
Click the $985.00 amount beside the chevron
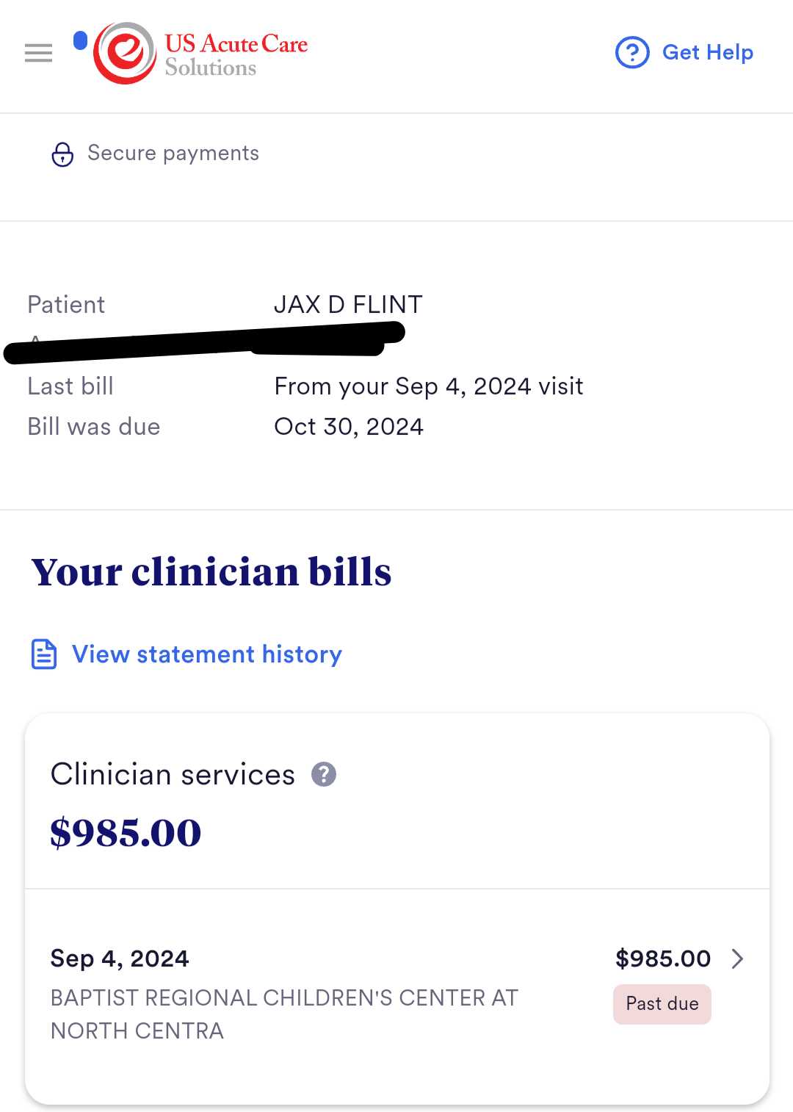[x=662, y=958]
